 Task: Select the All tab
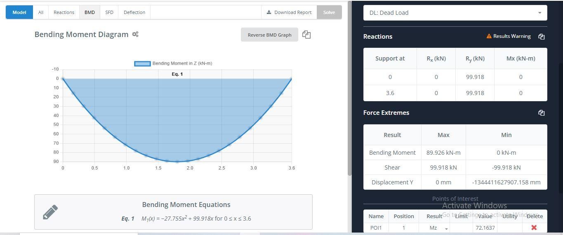pyautogui.click(x=41, y=12)
